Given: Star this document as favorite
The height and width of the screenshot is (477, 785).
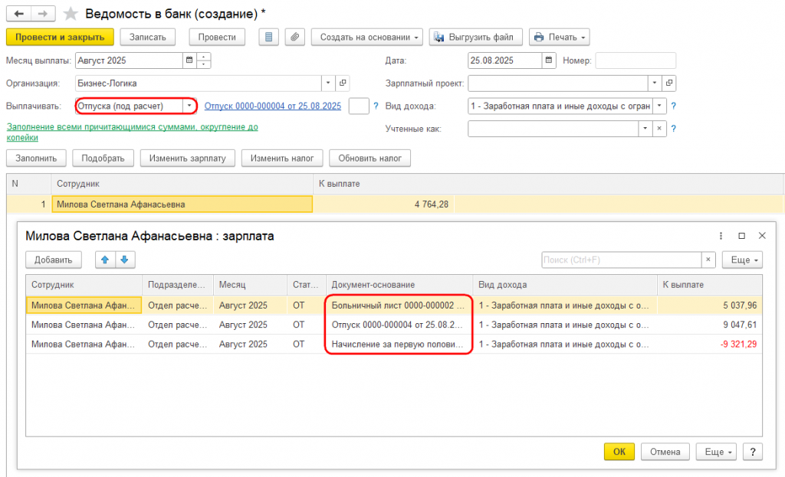Looking at the screenshot, I should tap(71, 14).
